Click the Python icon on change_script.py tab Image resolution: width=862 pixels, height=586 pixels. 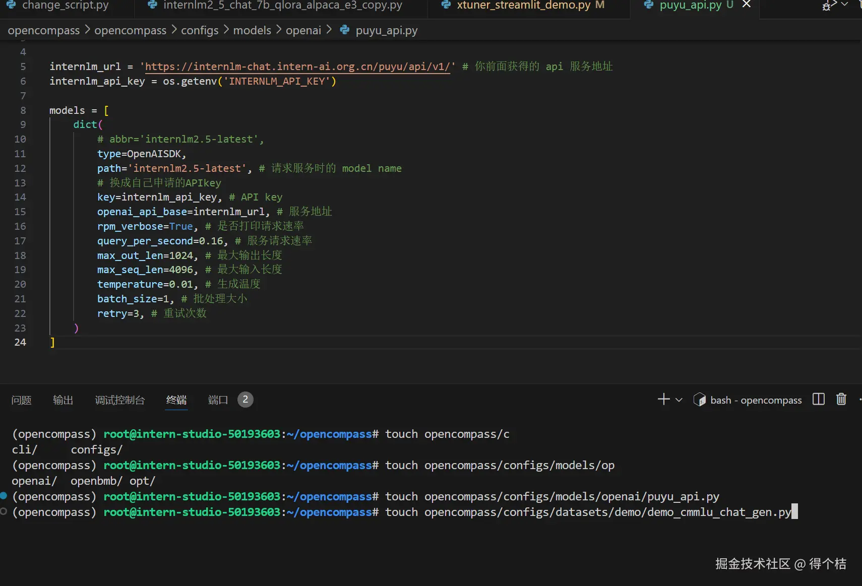pos(11,5)
